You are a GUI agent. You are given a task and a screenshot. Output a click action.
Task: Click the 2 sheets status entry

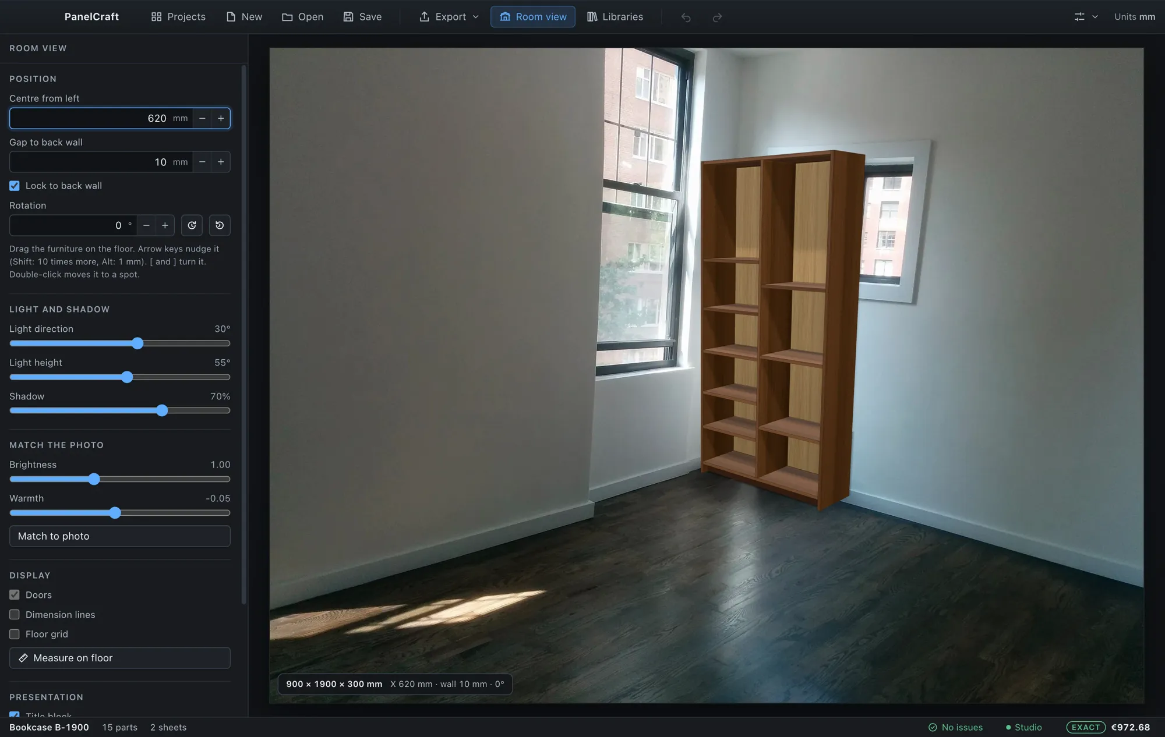tap(168, 727)
